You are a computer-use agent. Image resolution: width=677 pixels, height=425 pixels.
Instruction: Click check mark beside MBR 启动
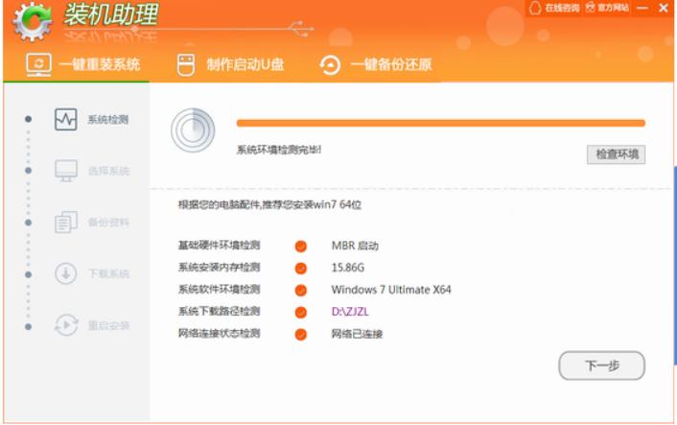click(x=301, y=247)
